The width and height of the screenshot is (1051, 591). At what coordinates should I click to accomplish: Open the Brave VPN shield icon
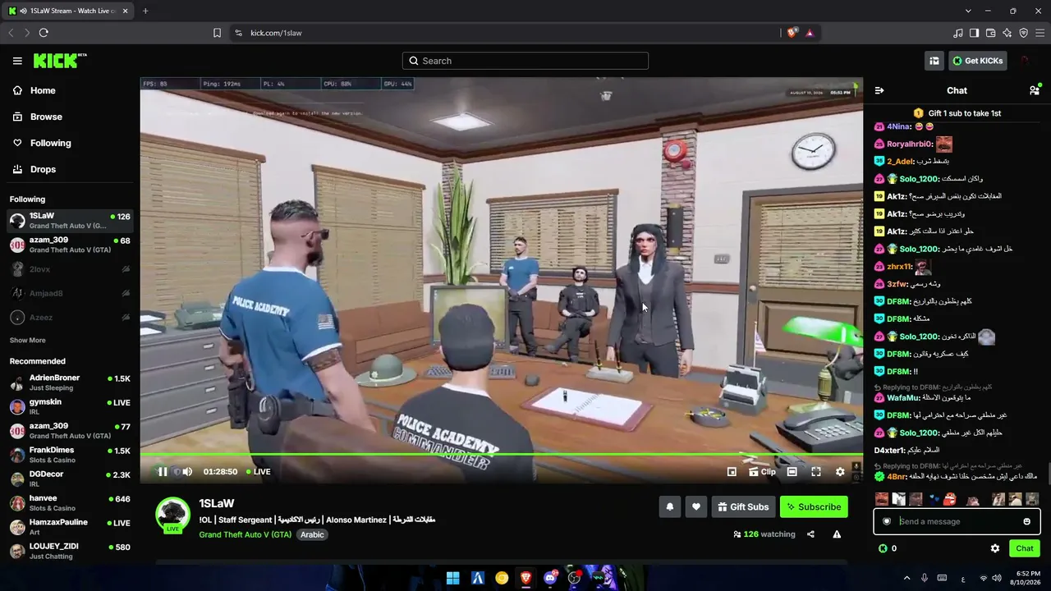(x=1023, y=33)
